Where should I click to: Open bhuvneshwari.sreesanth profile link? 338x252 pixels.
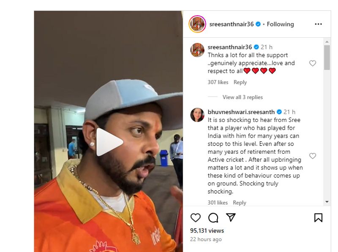[x=241, y=112]
